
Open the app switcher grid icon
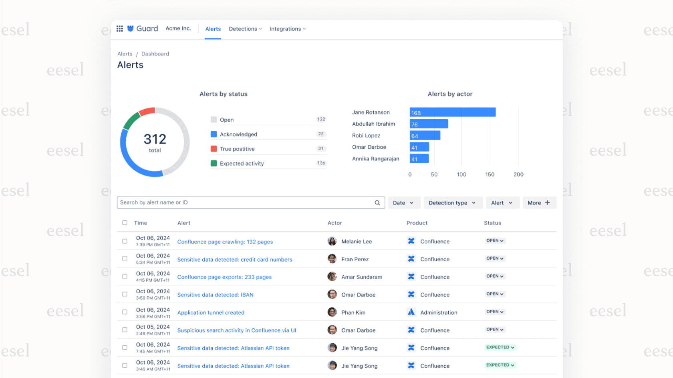[x=119, y=28]
